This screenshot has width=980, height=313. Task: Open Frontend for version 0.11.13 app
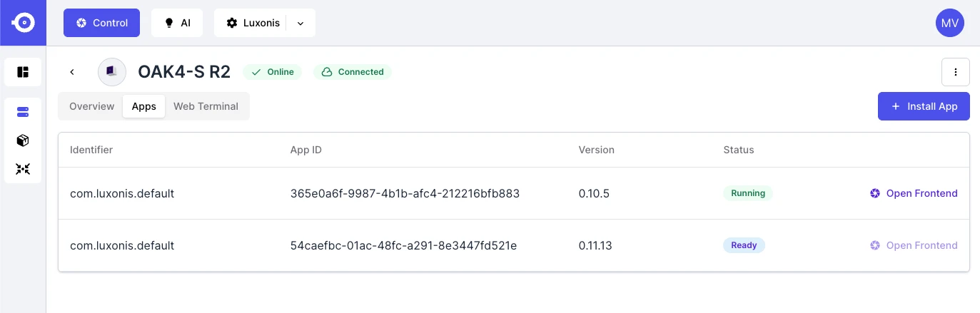point(914,245)
